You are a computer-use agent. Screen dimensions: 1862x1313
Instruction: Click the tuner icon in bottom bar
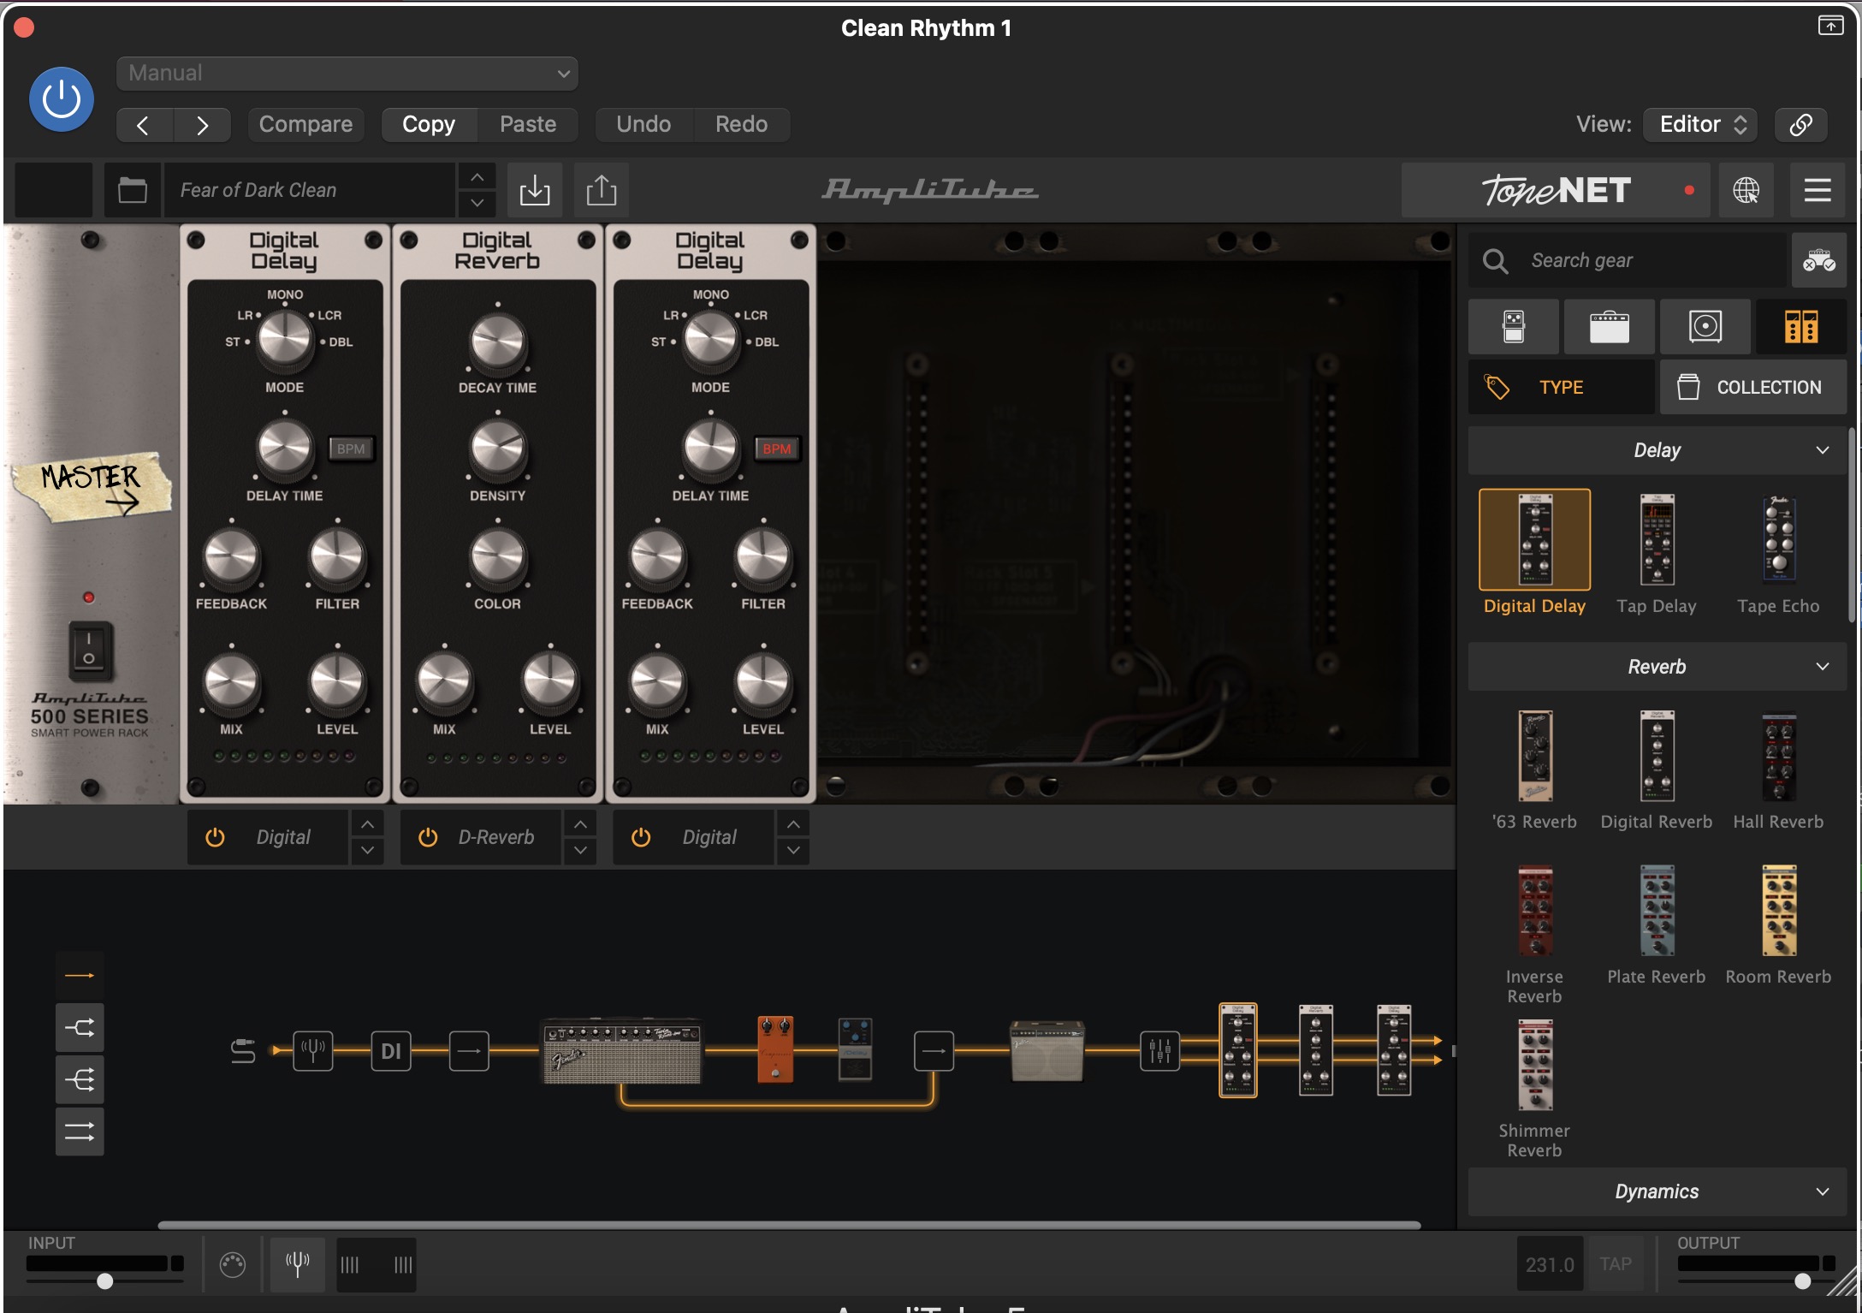[x=298, y=1263]
